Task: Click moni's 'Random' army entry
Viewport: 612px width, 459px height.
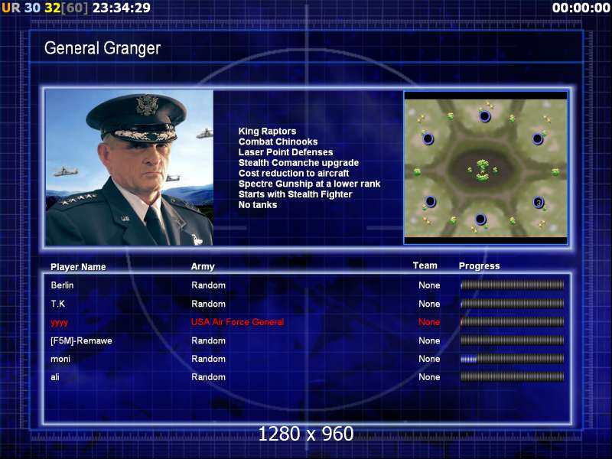Action: 208,359
